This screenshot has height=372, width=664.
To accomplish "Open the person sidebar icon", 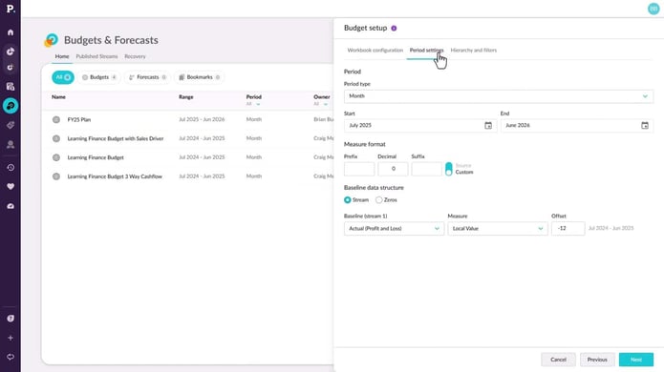I will click(x=11, y=145).
